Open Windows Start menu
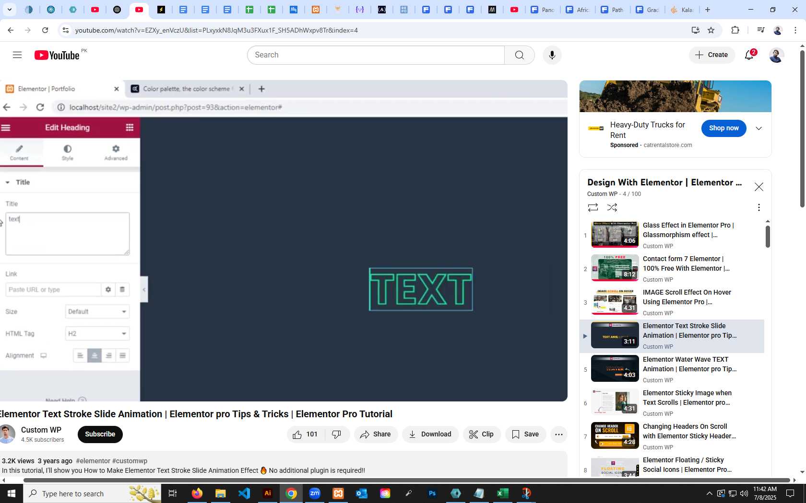806x503 pixels. coord(11,493)
